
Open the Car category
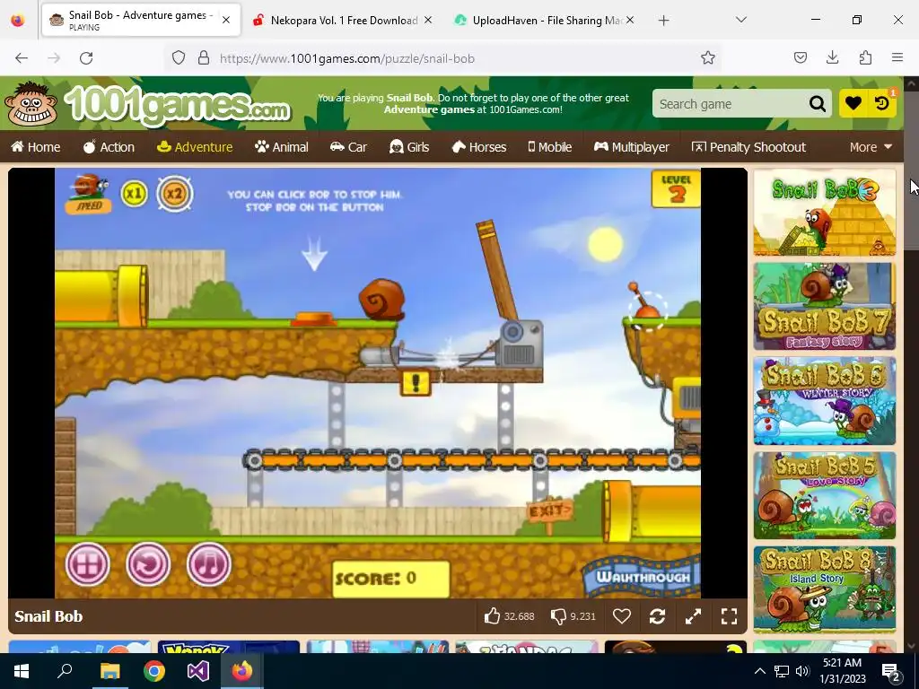pos(348,147)
